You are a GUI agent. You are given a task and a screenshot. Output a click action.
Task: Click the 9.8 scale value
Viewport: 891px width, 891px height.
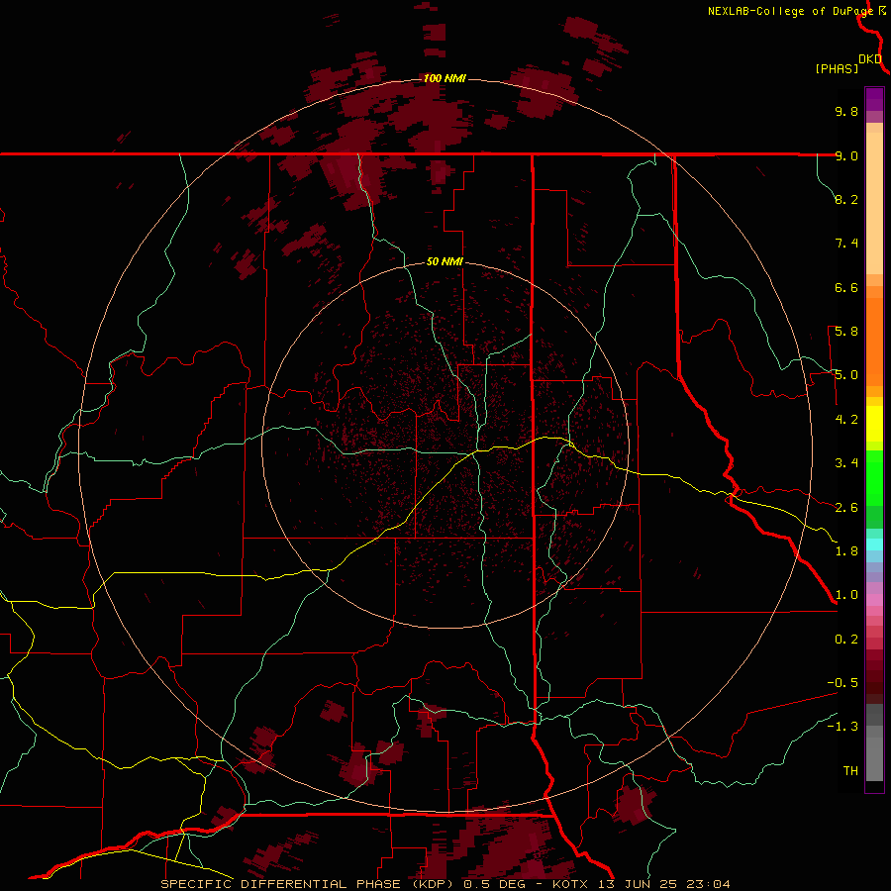click(x=846, y=111)
